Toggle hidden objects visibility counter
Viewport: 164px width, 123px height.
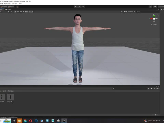click(26, 12)
